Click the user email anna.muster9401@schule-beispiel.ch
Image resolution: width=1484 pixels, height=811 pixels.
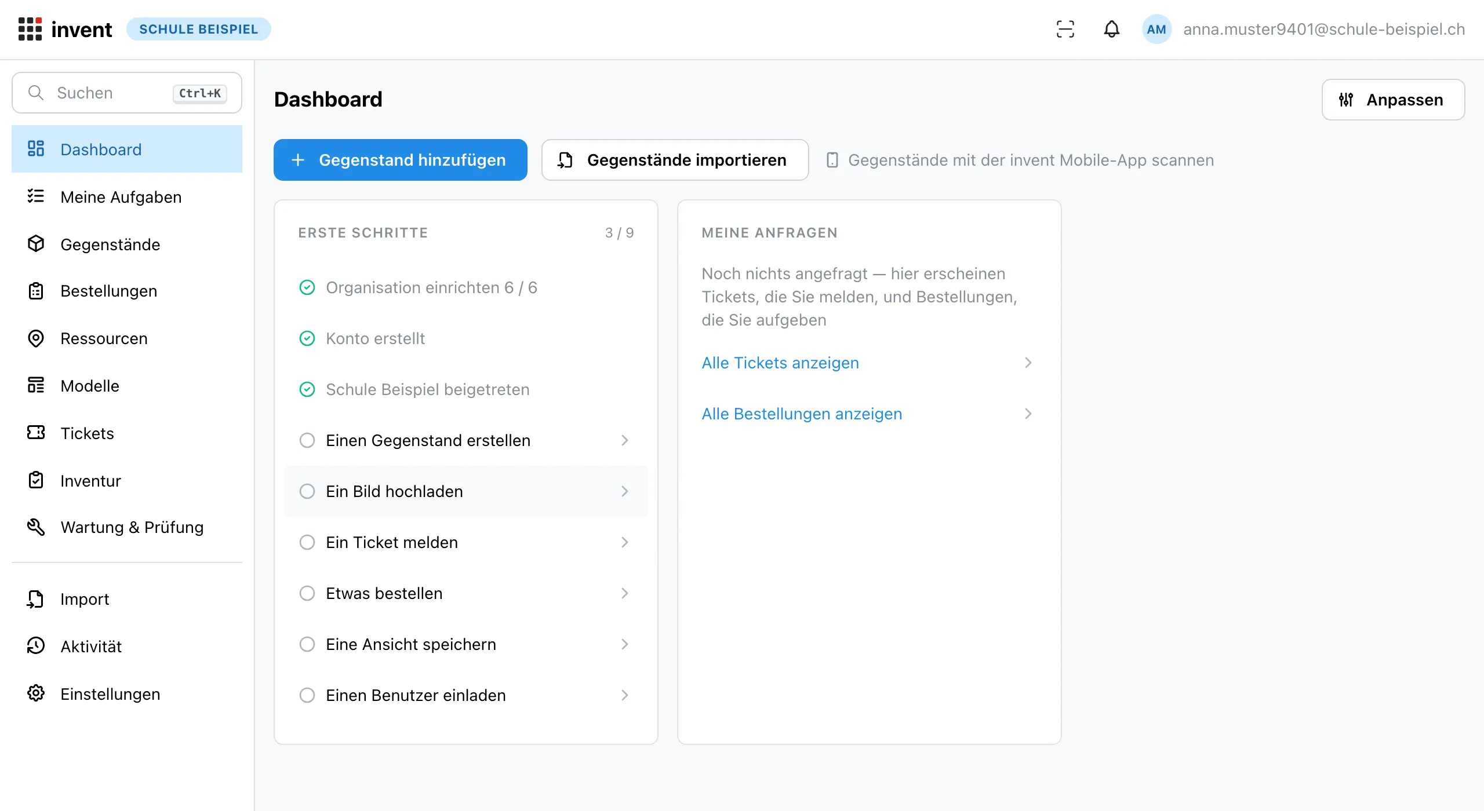[1324, 29]
